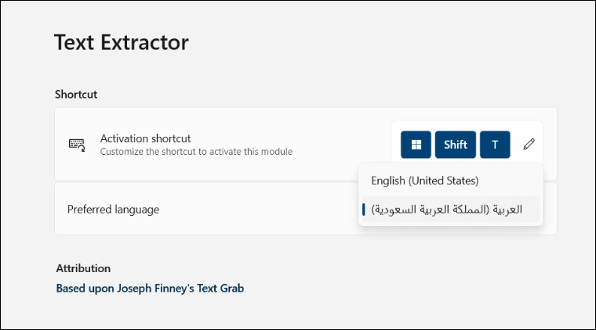Viewport: 596px width, 330px height.
Task: Click the Text Extractor page title
Action: (122, 42)
